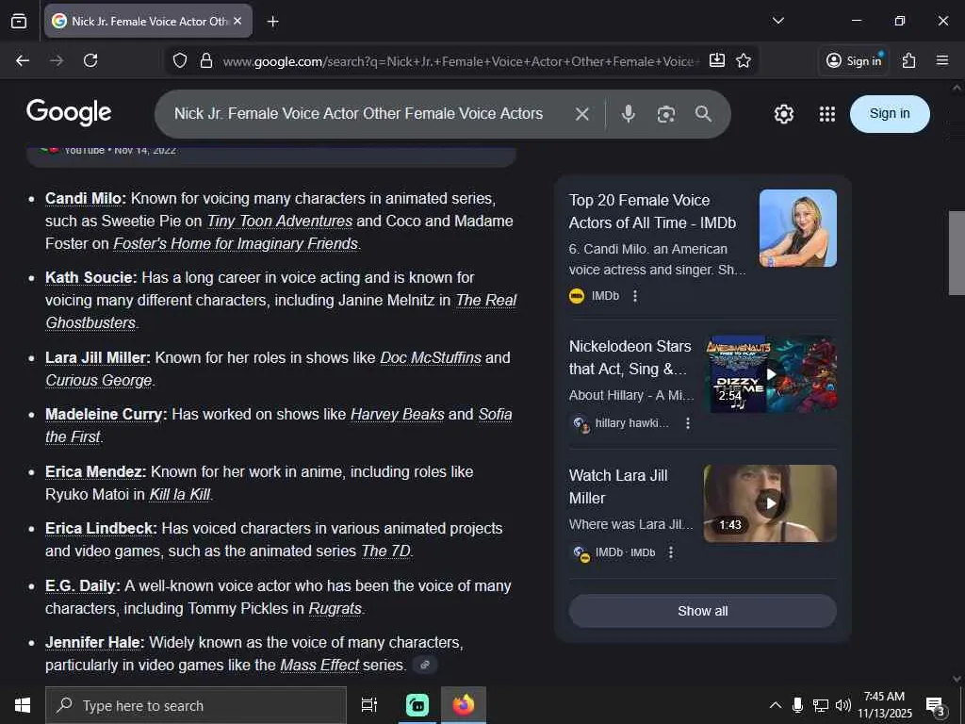Start voice search with microphone
The width and height of the screenshot is (965, 724).
tap(628, 114)
